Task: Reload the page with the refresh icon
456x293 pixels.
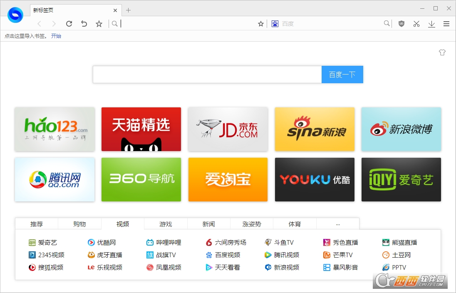Action: coord(69,24)
